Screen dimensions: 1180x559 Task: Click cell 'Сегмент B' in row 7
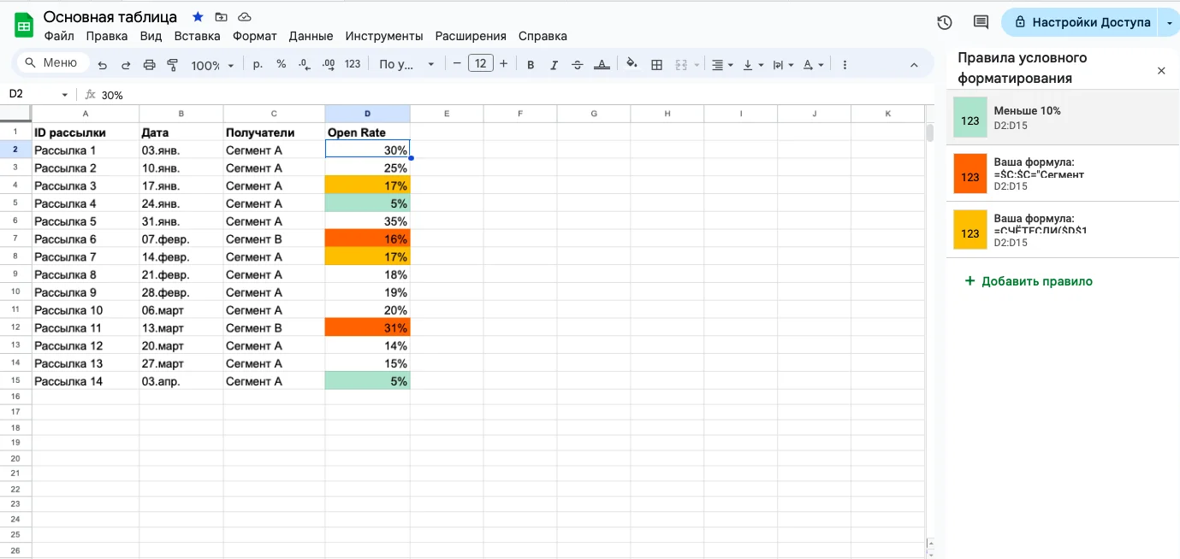point(274,239)
